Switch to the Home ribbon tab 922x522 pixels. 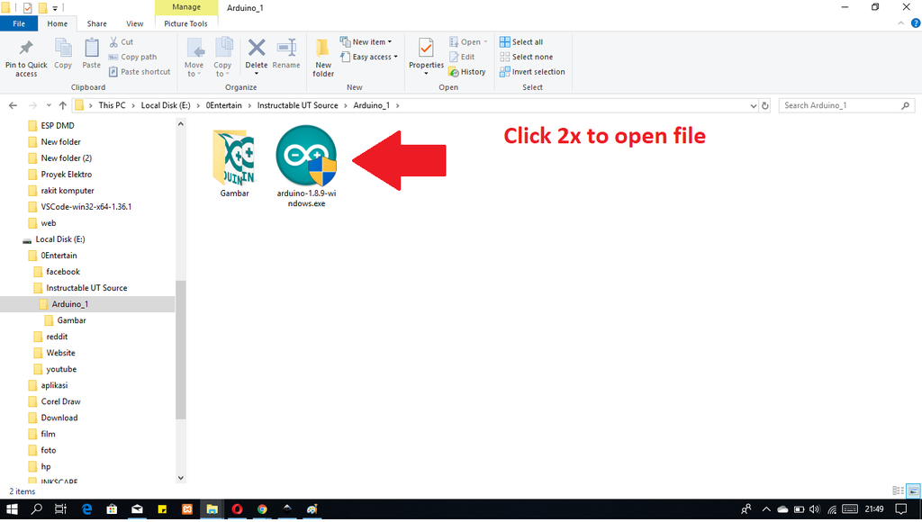coord(57,23)
